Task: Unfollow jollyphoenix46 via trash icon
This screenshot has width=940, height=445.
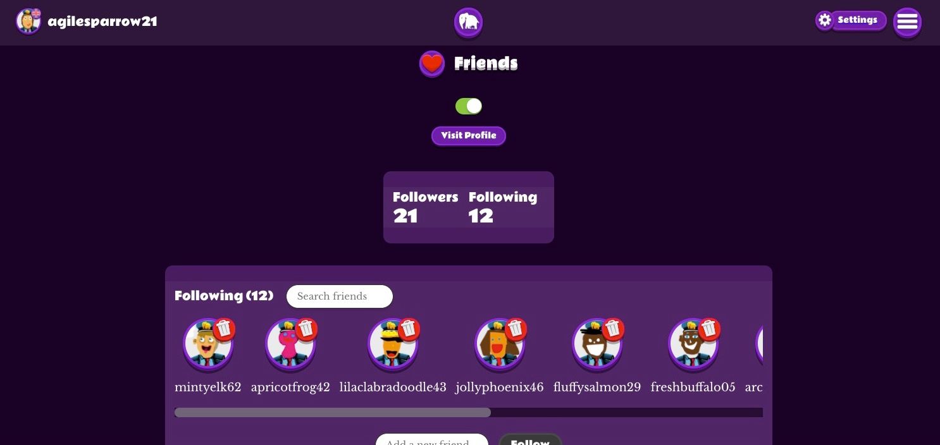Action: pos(516,329)
